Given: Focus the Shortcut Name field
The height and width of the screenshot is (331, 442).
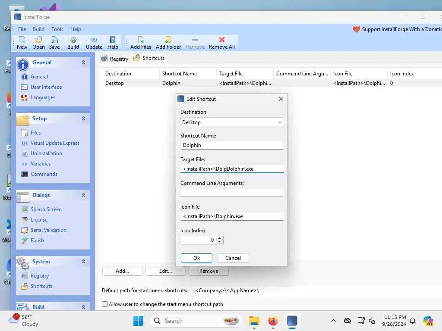Looking at the screenshot, I should click(232, 145).
